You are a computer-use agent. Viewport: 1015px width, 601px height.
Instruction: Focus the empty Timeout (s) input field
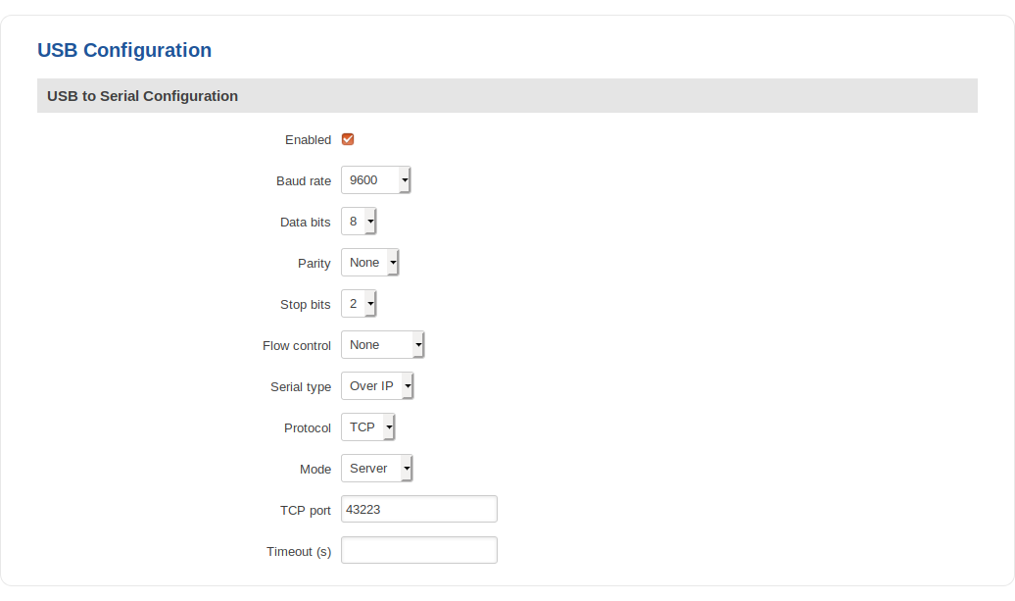(418, 551)
